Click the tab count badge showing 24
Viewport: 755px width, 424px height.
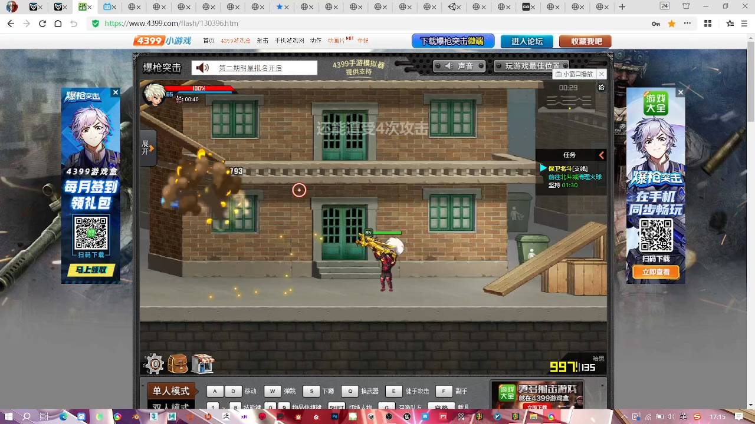tap(665, 6)
